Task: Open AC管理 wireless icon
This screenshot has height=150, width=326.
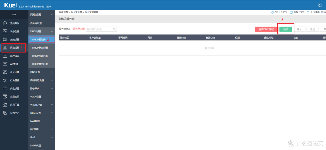Action: coord(5,64)
